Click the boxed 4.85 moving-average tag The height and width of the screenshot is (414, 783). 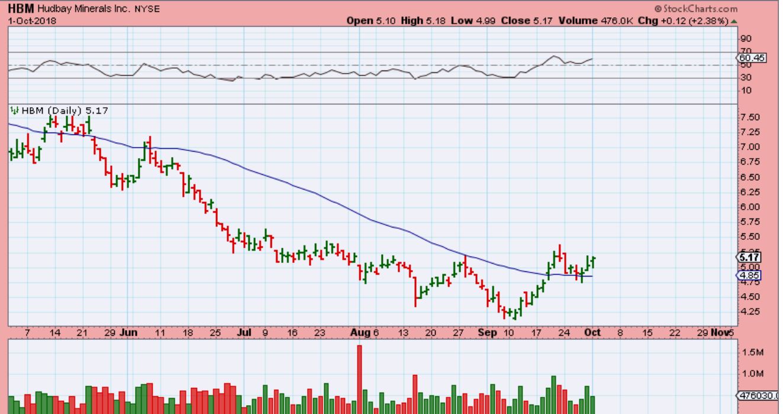pyautogui.click(x=748, y=275)
